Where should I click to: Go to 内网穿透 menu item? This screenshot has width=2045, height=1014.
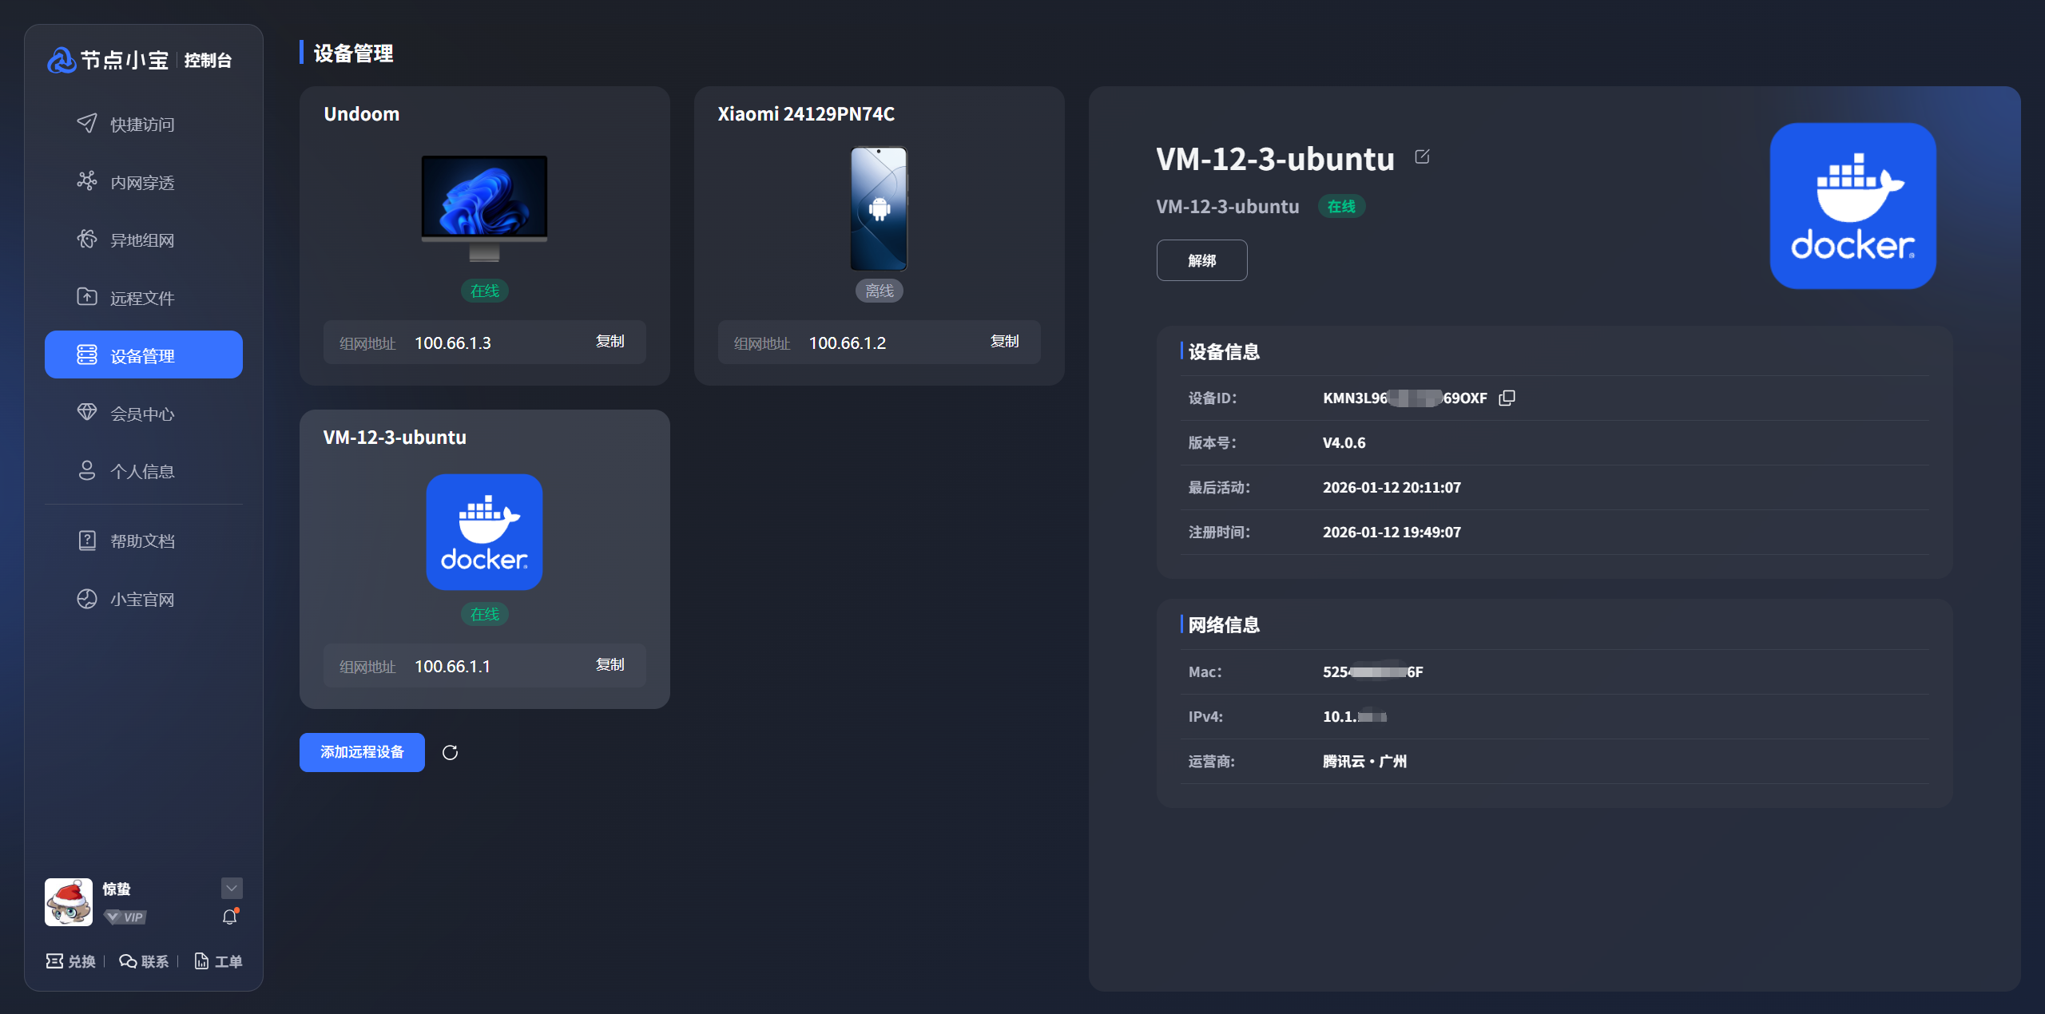pos(142,183)
